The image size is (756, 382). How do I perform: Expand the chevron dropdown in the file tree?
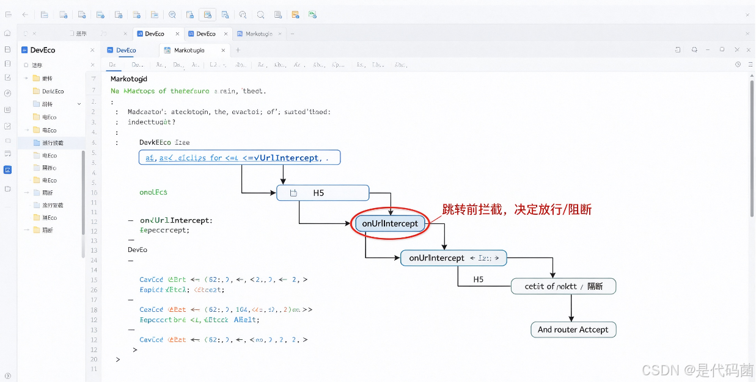(x=79, y=104)
